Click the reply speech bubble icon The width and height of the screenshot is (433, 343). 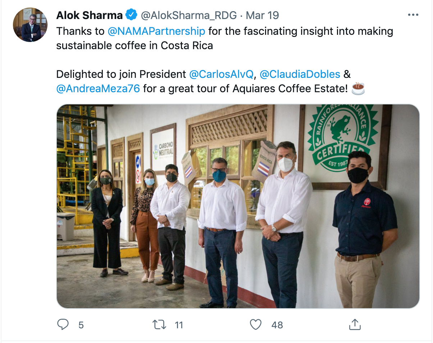click(x=63, y=325)
